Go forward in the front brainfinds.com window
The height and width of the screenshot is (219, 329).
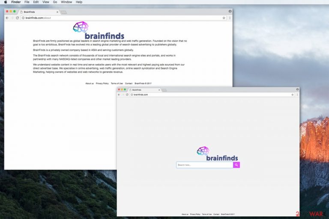coord(123,95)
